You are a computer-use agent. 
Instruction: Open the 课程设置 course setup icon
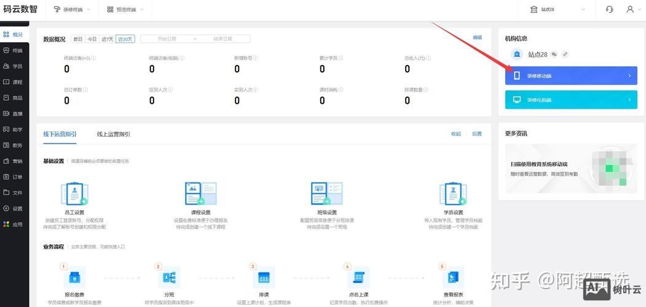pos(200,193)
